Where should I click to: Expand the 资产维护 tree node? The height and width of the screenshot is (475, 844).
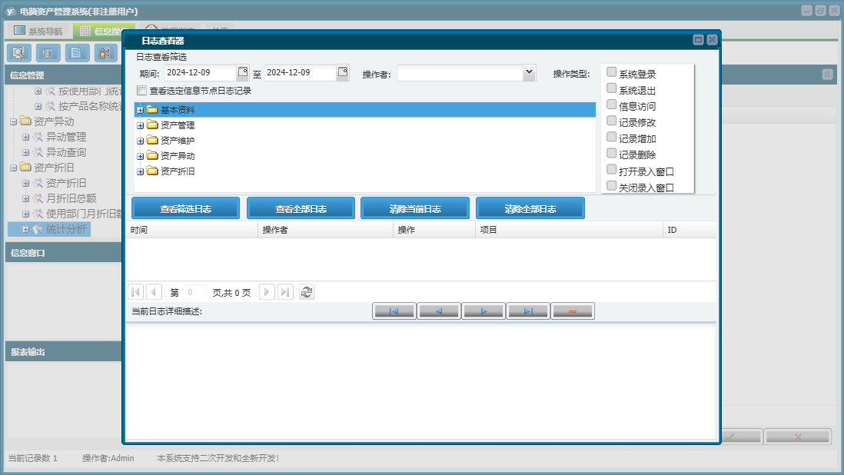pyautogui.click(x=141, y=141)
